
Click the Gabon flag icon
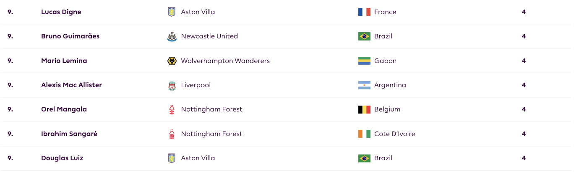pyautogui.click(x=364, y=61)
